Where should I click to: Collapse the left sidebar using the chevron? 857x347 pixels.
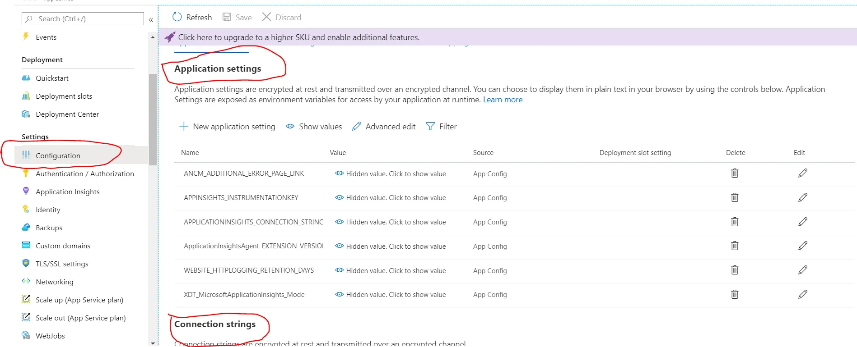coord(151,19)
